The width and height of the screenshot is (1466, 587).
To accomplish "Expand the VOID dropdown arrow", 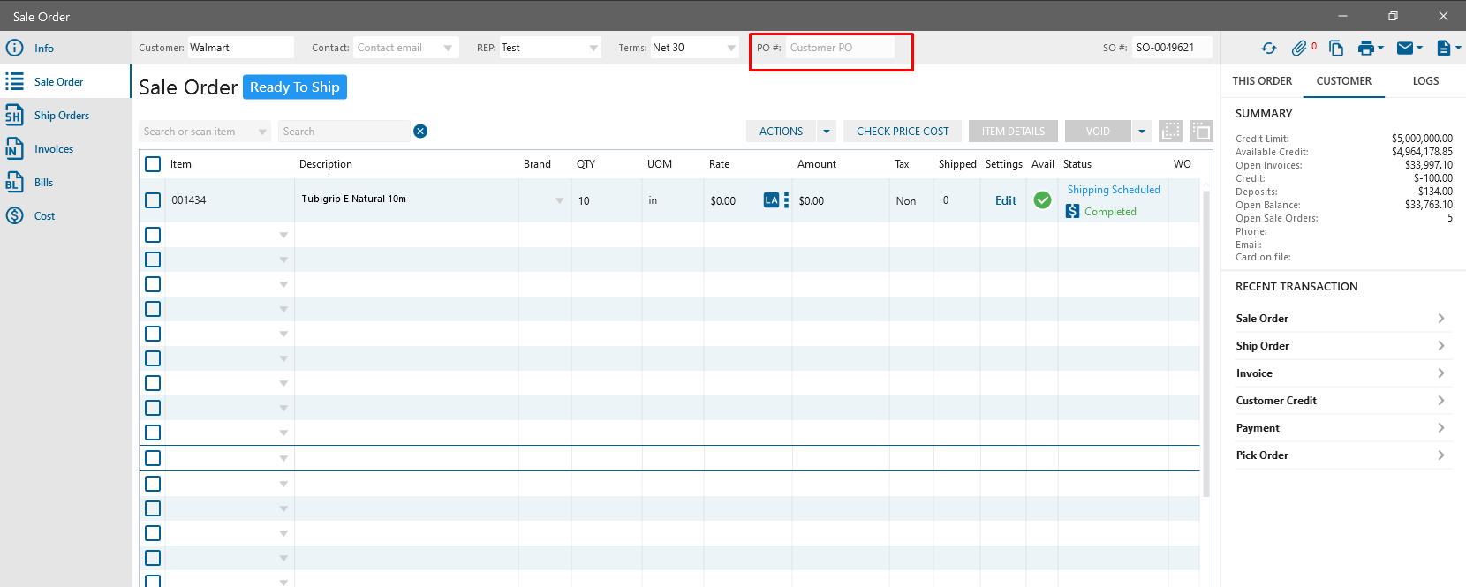I will click(x=1142, y=132).
